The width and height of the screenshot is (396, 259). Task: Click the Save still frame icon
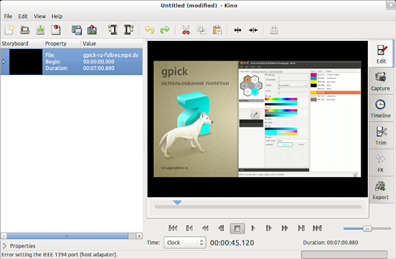tap(76, 30)
